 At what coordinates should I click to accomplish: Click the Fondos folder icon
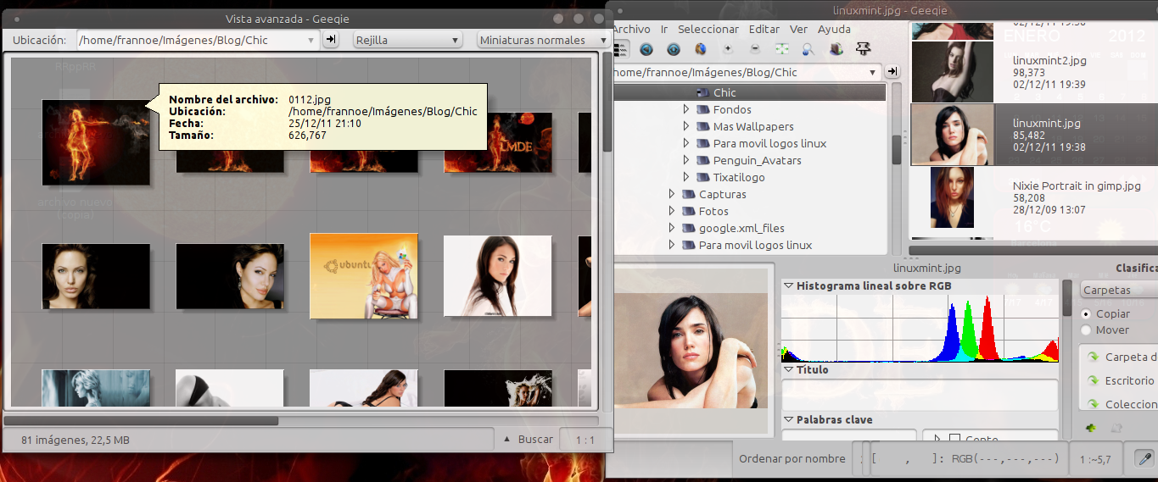point(702,109)
